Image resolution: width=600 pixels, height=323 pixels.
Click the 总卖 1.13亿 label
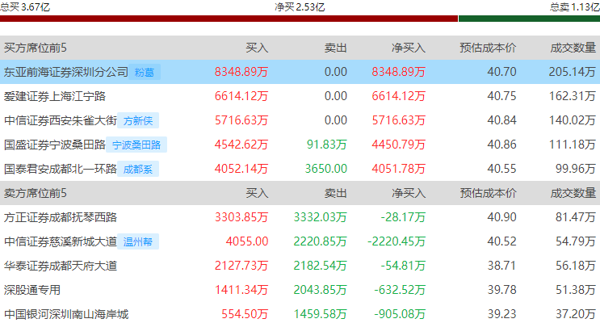pyautogui.click(x=575, y=7)
